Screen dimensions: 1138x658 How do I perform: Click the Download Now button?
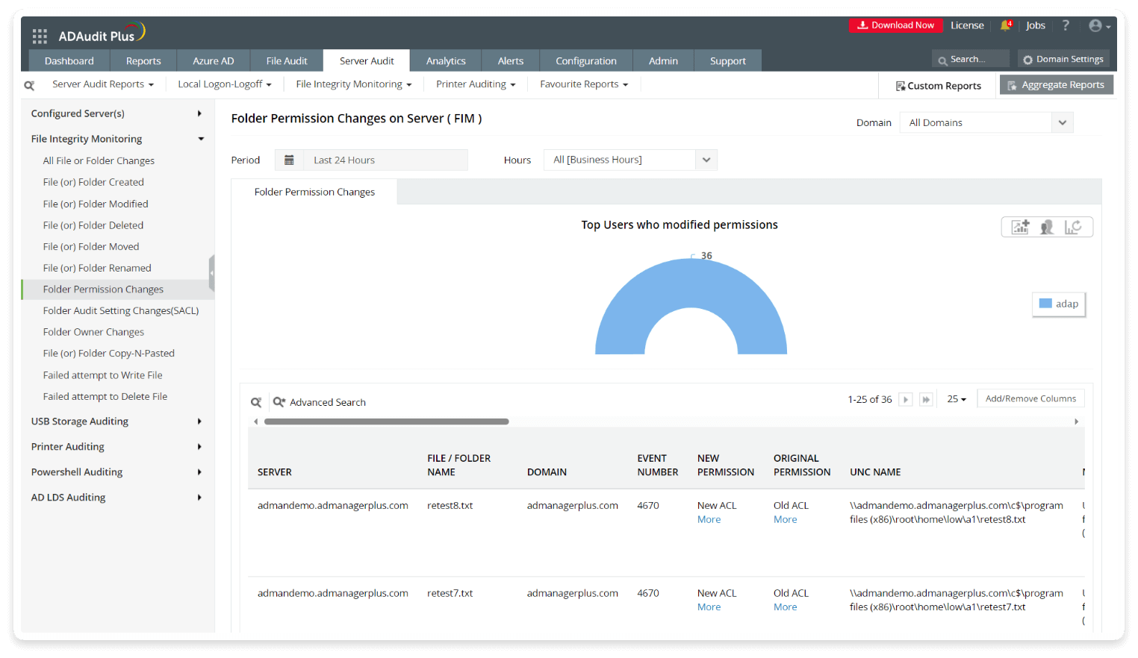pyautogui.click(x=895, y=25)
